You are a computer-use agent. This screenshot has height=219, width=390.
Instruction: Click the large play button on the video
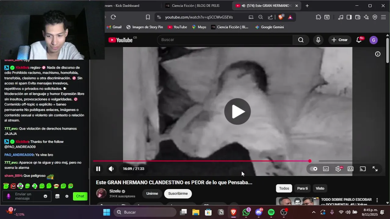click(x=237, y=112)
